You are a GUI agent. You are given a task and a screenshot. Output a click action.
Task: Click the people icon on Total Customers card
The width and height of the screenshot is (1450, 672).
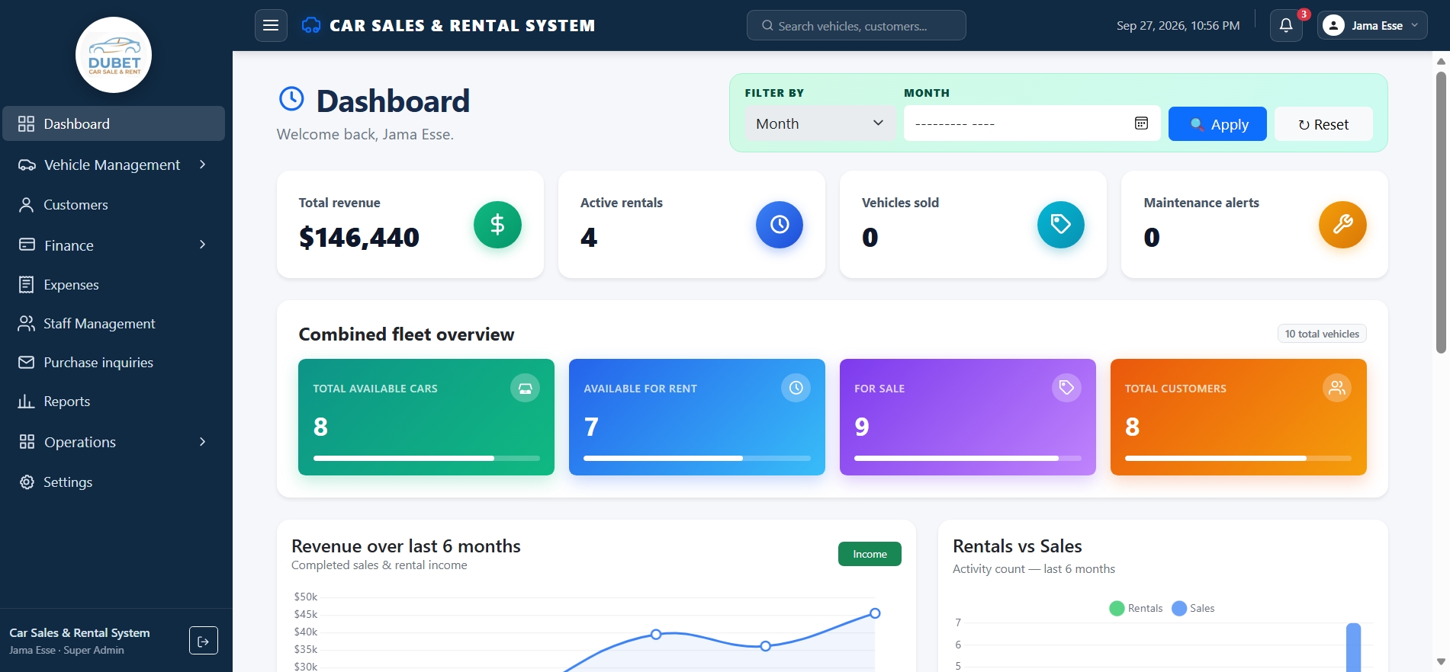[1337, 388]
